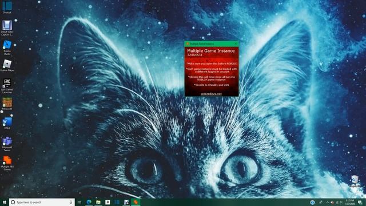Open the Recycle Bin on the desktop

(355, 181)
